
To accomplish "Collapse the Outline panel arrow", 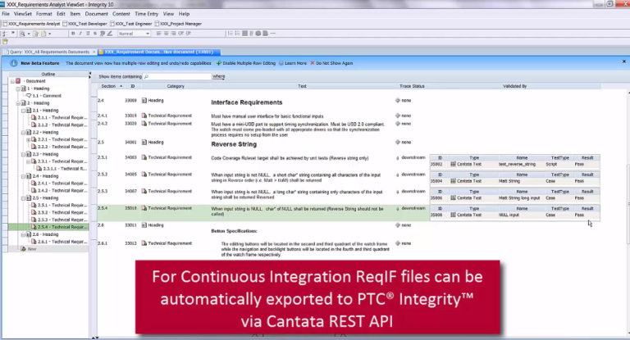I will [90, 74].
